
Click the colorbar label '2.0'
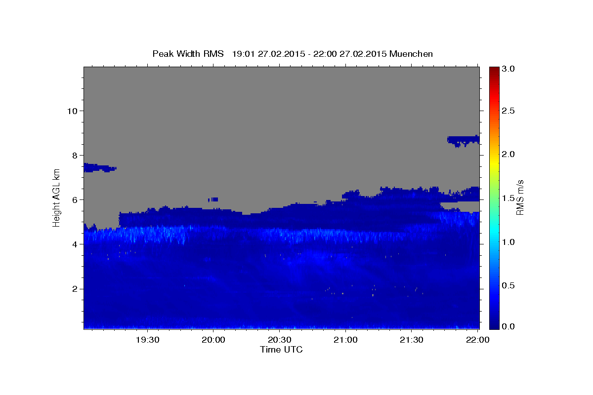click(x=508, y=154)
